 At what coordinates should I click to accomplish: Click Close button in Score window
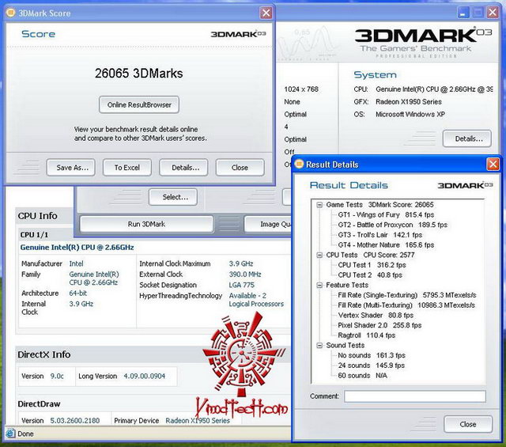[240, 167]
